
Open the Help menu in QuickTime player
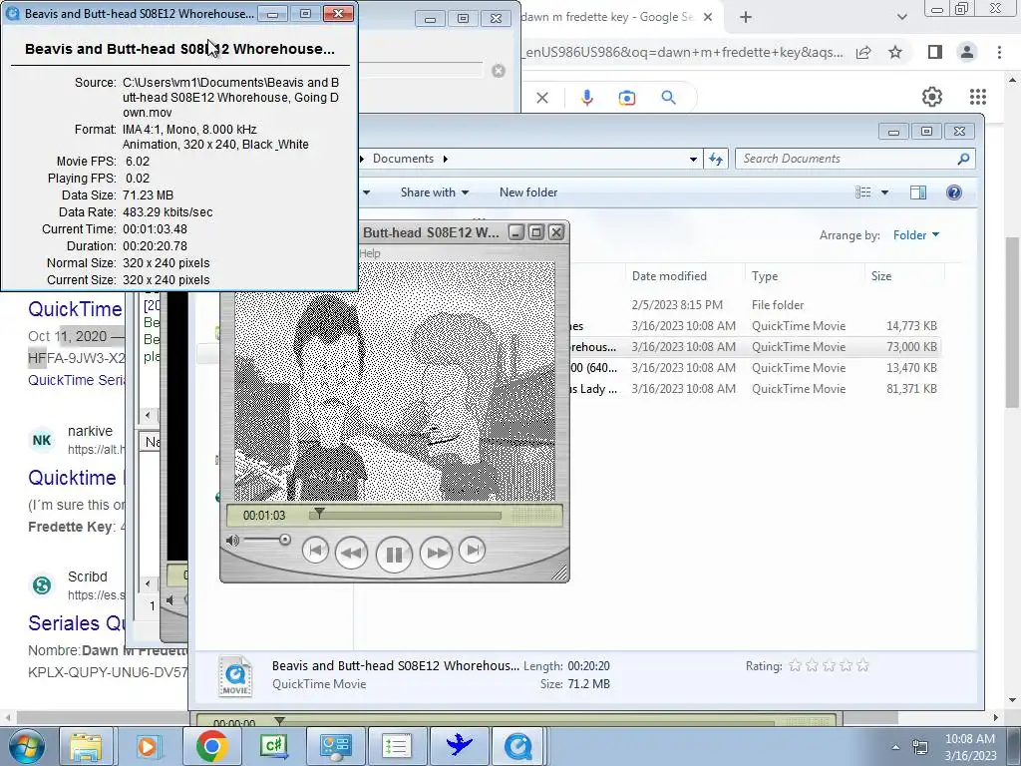(x=370, y=253)
